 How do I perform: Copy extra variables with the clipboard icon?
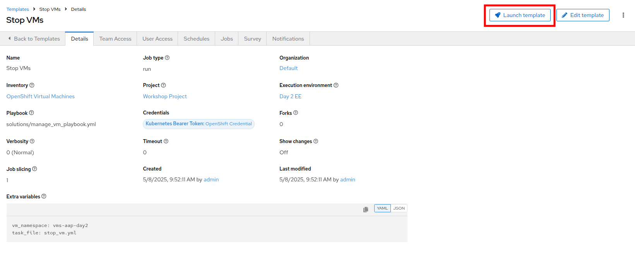point(366,209)
